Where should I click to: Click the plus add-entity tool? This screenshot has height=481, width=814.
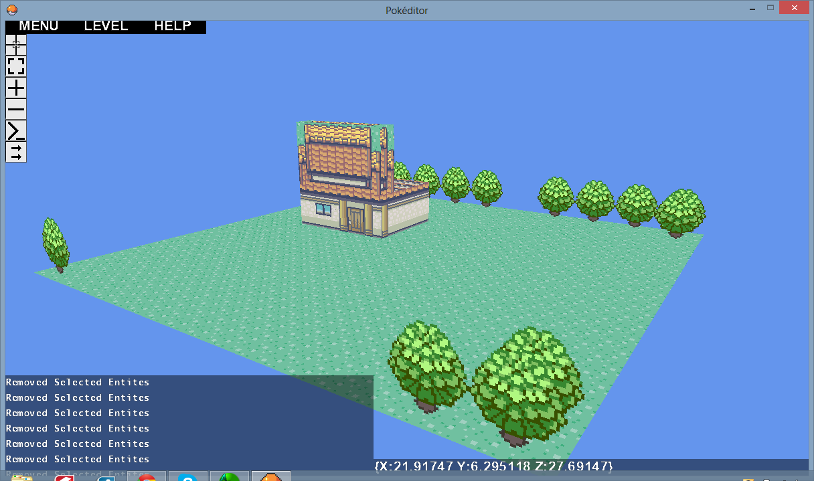click(16, 88)
